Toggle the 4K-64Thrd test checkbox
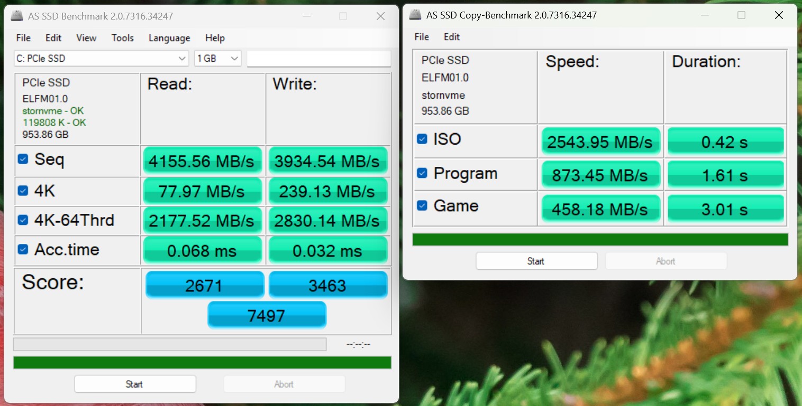The image size is (802, 406). 23,220
